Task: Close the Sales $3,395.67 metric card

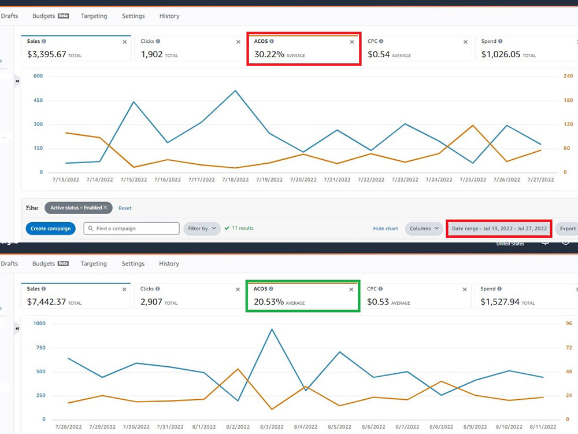Action: click(125, 42)
